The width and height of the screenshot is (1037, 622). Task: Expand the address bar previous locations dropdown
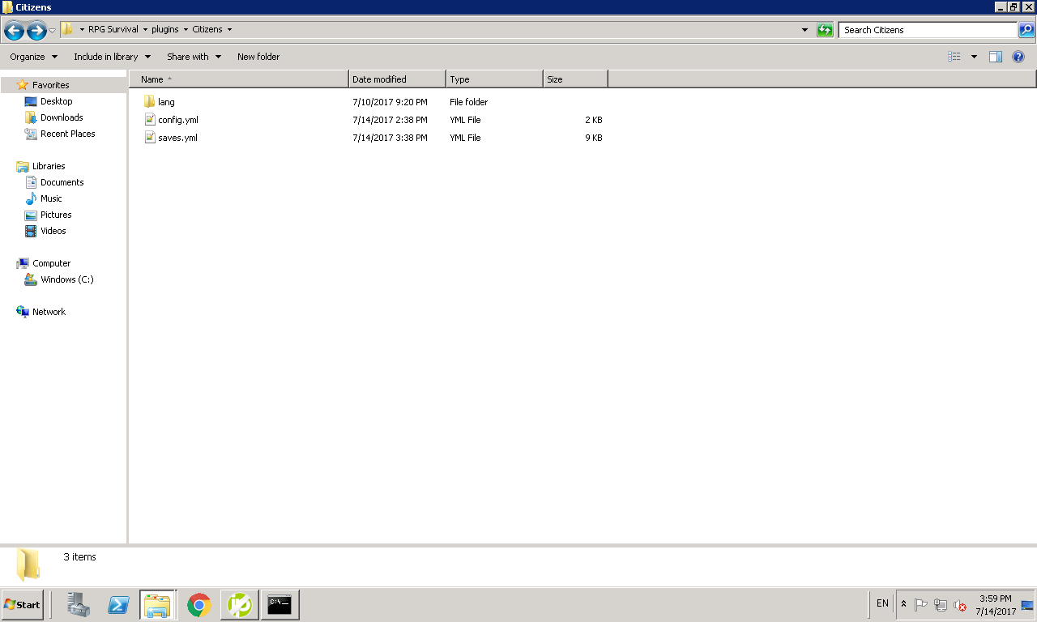coord(804,30)
